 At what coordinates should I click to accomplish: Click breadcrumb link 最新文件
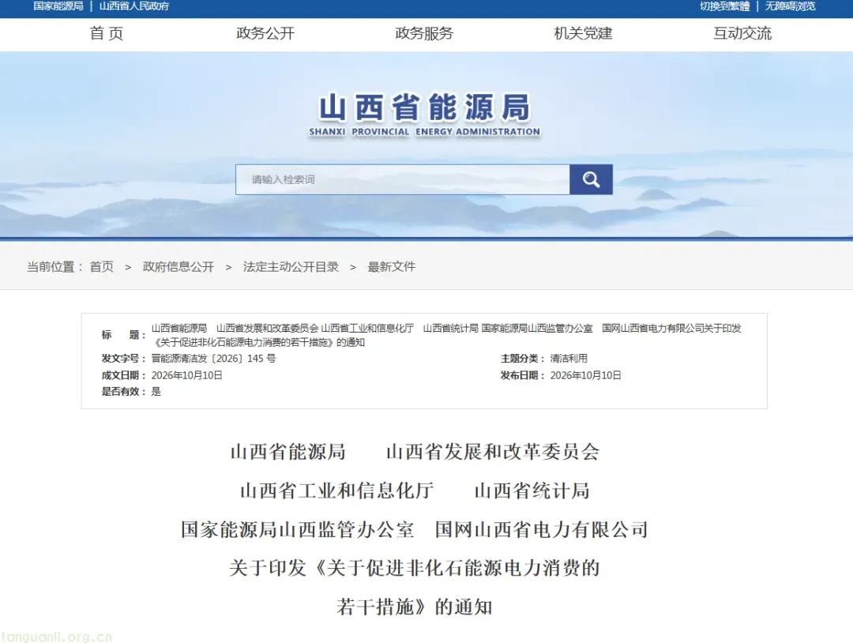(392, 266)
